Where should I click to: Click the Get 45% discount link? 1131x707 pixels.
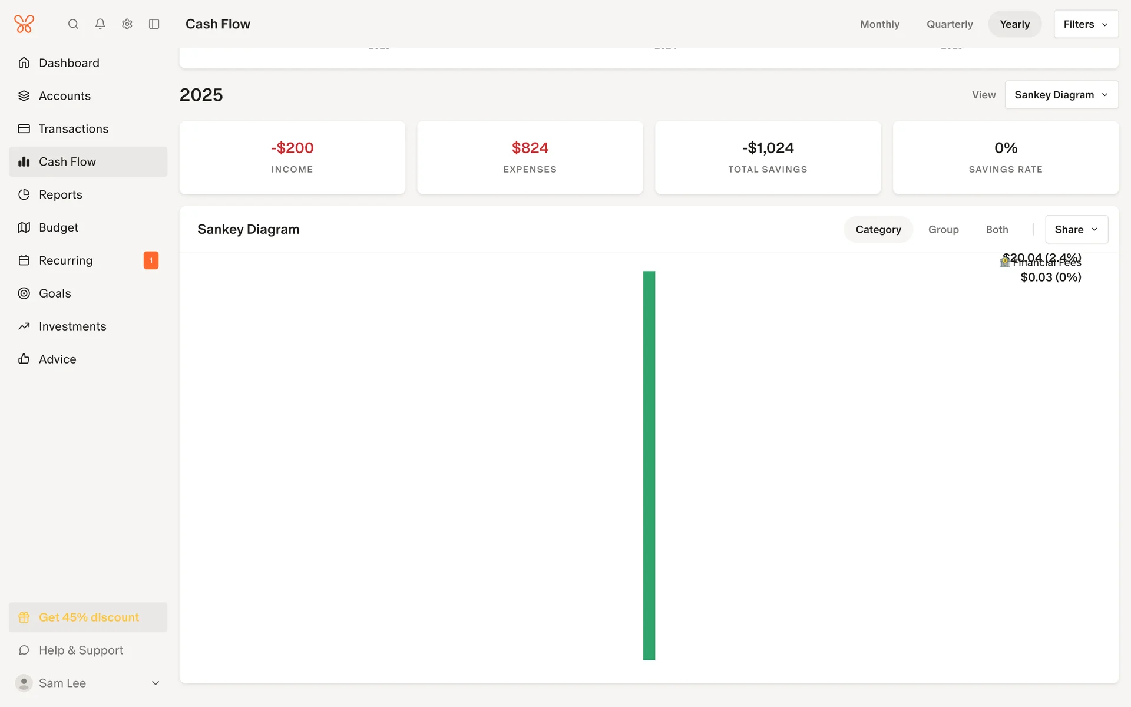coord(88,617)
